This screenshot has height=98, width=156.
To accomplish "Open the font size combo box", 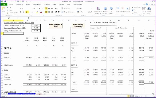I will tap(35, 8).
